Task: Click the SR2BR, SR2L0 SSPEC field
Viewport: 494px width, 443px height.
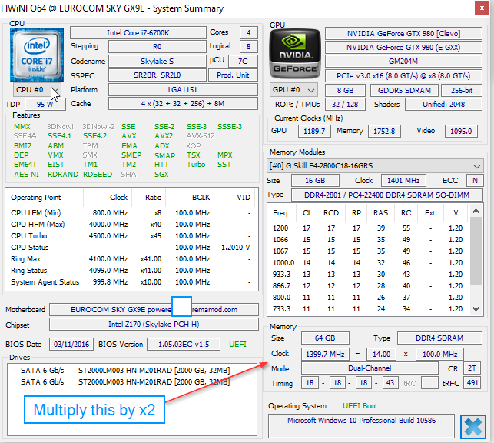Action: (x=157, y=75)
